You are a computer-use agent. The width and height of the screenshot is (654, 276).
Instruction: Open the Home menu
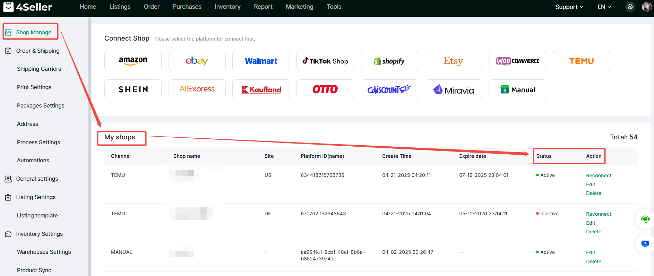88,7
